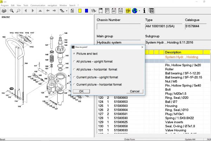Restore the application window size

click(204, 2)
